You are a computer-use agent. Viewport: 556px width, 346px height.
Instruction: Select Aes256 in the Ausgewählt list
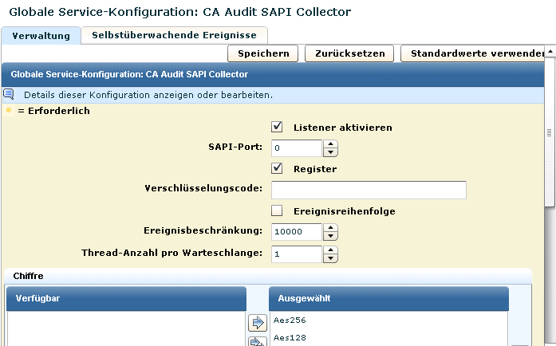tap(290, 320)
